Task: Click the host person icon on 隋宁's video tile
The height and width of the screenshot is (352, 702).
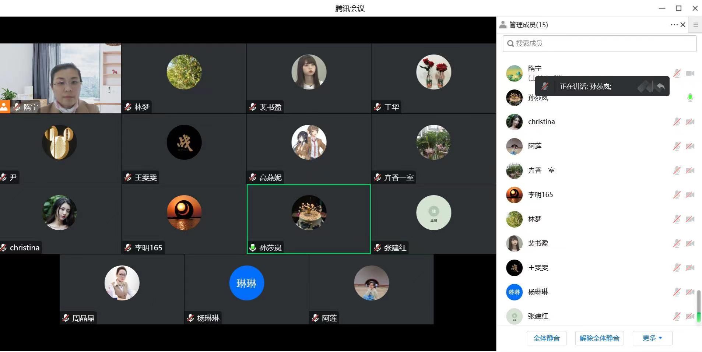Action: click(x=4, y=107)
